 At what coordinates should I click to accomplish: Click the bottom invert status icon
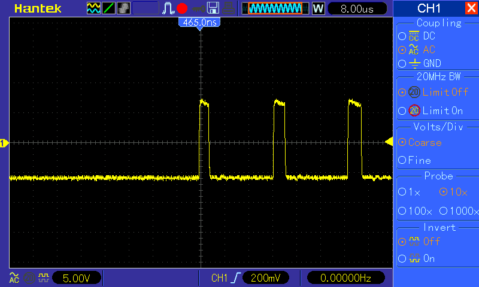coord(43,277)
